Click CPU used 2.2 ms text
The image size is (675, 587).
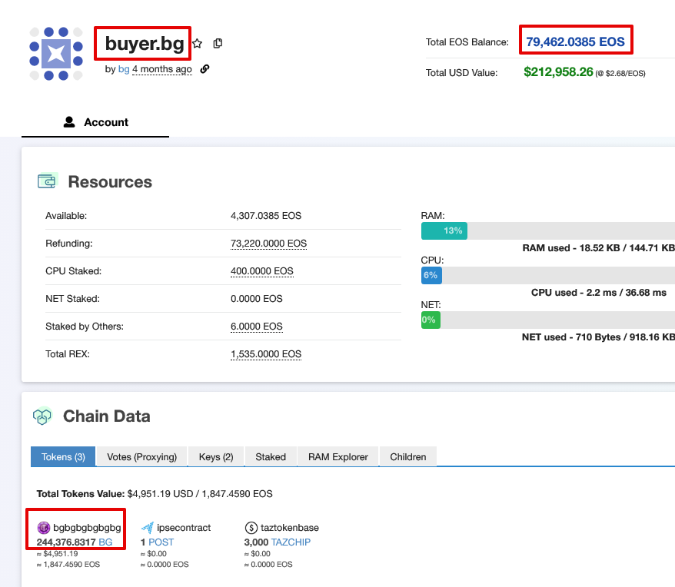coord(598,293)
